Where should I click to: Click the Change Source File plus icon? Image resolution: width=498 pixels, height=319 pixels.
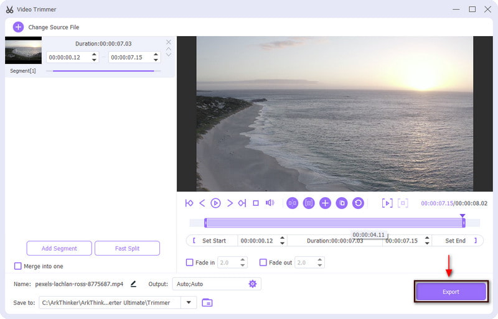(18, 27)
